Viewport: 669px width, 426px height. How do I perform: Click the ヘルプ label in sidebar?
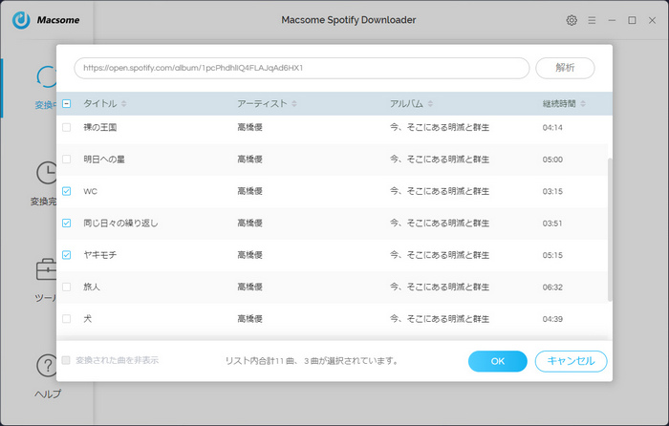[48, 394]
